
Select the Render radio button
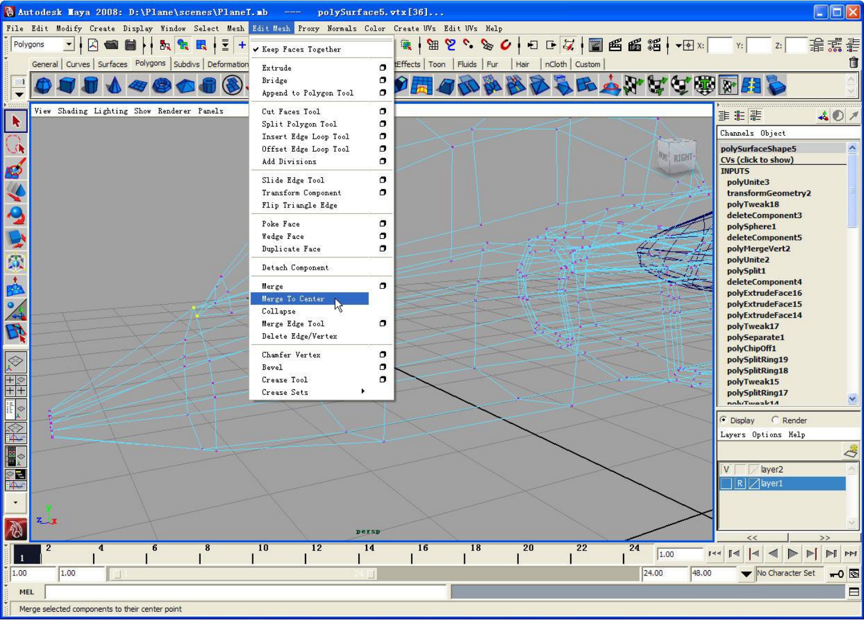tap(775, 420)
